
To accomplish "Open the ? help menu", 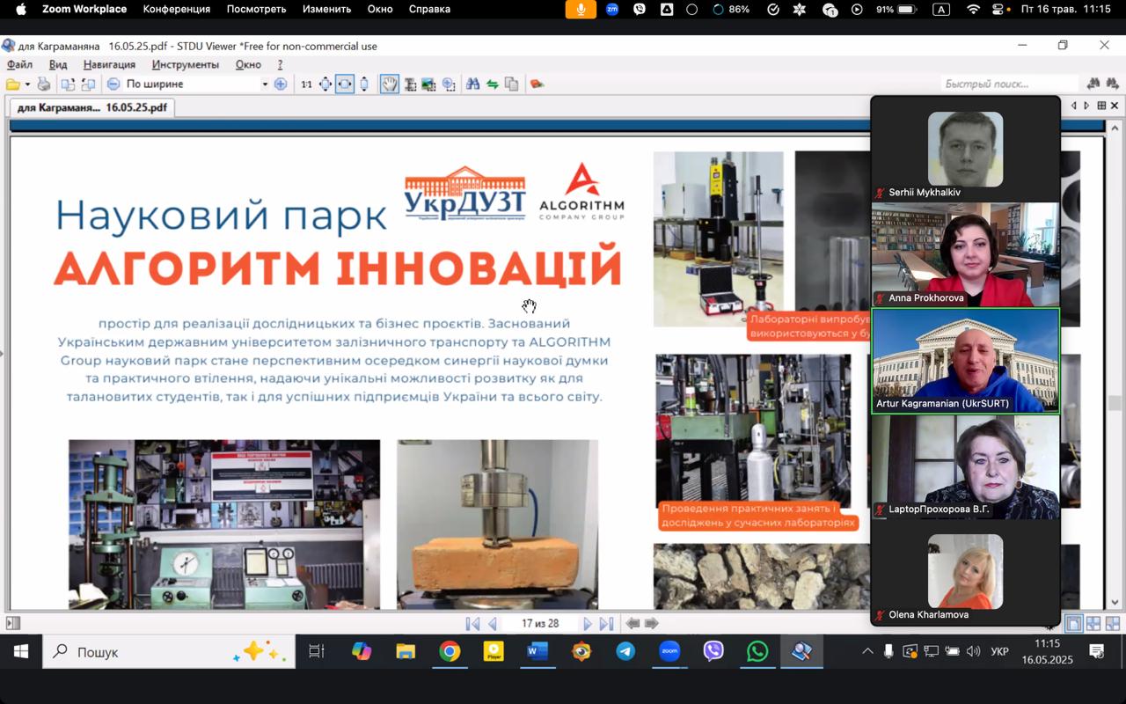I will click(280, 64).
